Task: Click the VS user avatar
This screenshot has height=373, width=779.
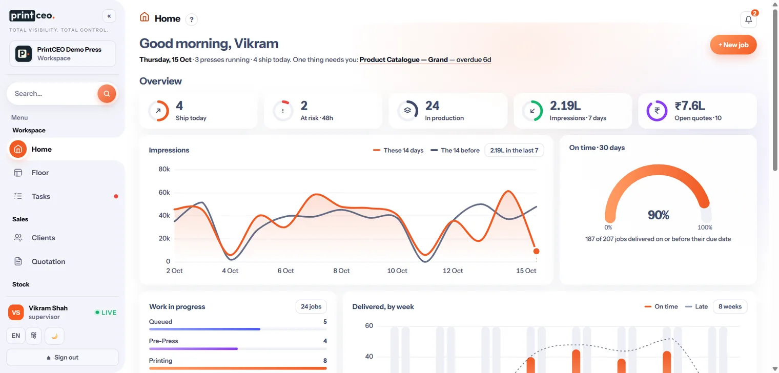Action: (x=16, y=312)
